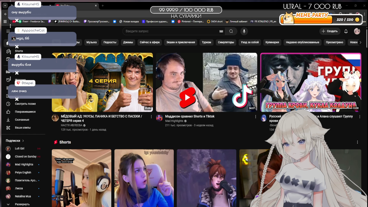The width and height of the screenshot is (368, 207).
Task: Click the search magnifier button
Action: (x=231, y=31)
